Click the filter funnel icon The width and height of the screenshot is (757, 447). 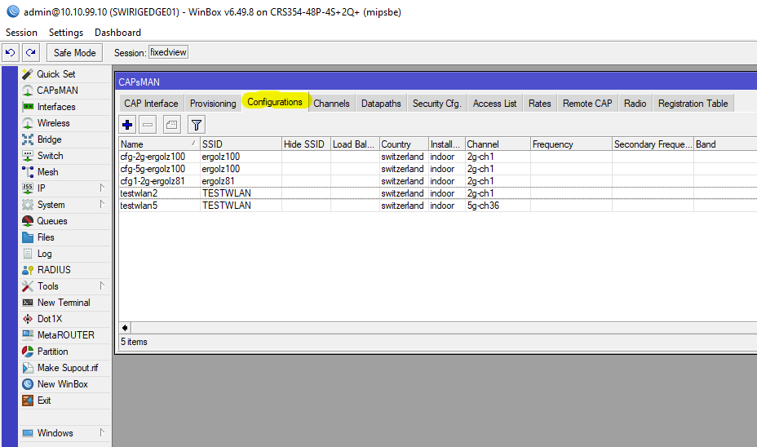(x=196, y=125)
